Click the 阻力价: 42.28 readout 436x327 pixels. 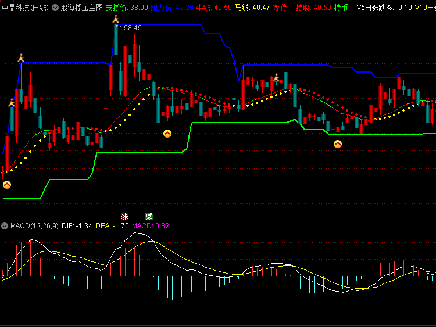(172, 8)
